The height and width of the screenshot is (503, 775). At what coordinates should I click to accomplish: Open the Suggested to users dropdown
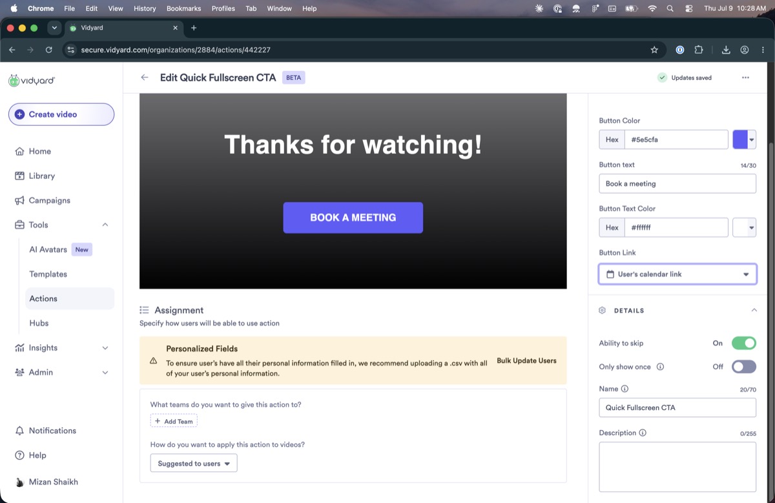click(x=194, y=464)
